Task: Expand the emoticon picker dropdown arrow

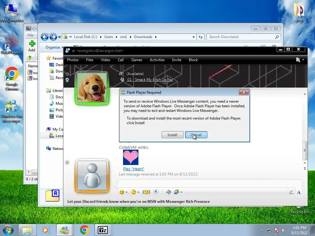Action: 126,192
